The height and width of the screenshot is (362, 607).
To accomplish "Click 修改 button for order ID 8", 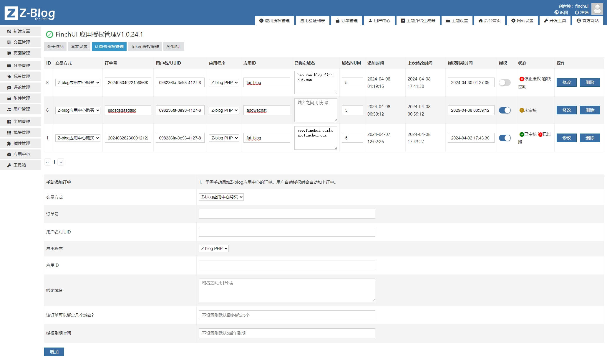I will (566, 83).
